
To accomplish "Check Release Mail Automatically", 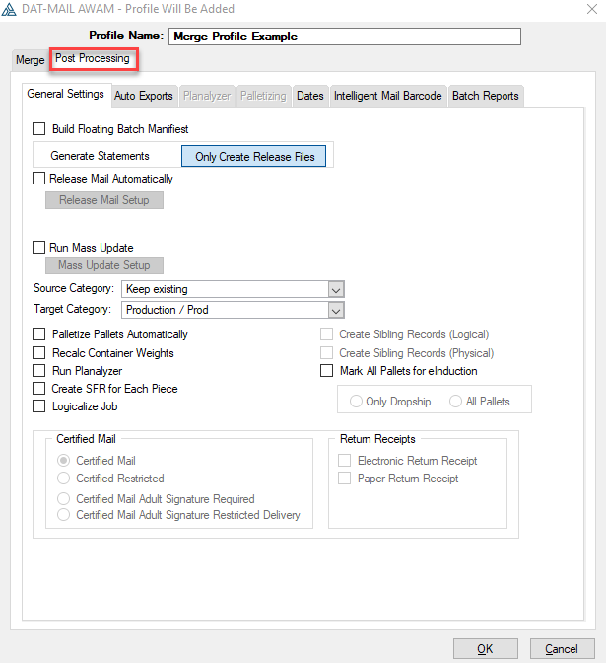I will click(39, 179).
